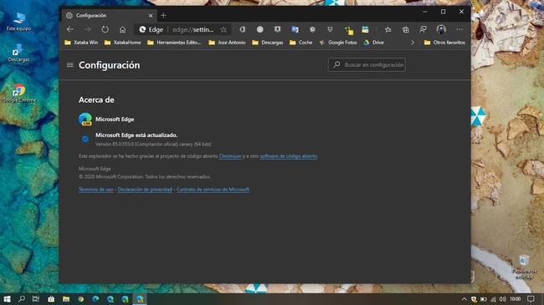Open the Otros favoritos folder
This screenshot has width=544, height=305.
click(444, 43)
